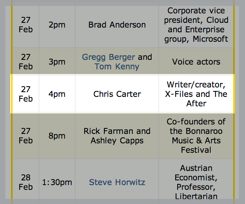Open the Tom Kenny link
The image size is (245, 204).
(x=117, y=67)
